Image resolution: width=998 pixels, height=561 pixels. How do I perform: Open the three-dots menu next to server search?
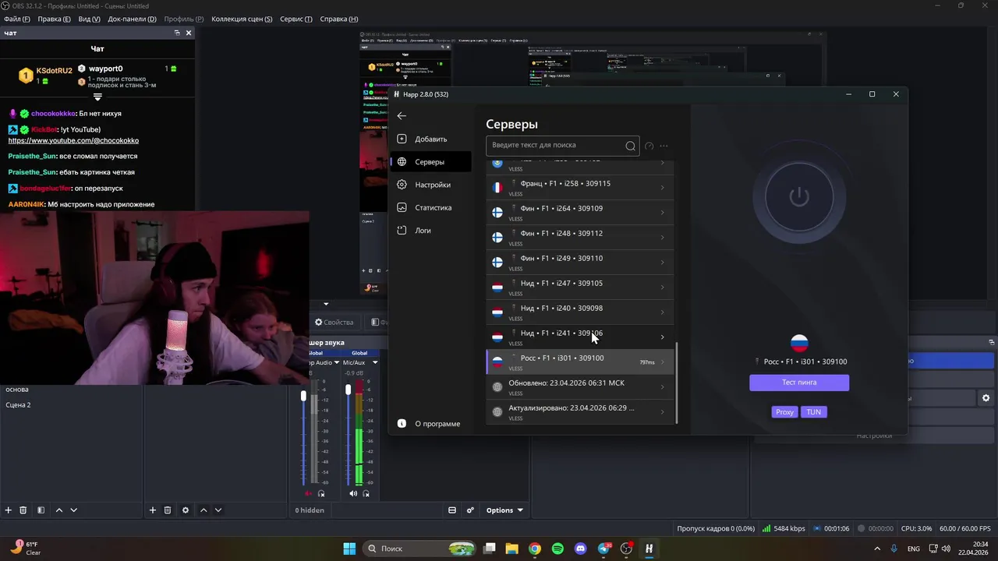click(664, 146)
